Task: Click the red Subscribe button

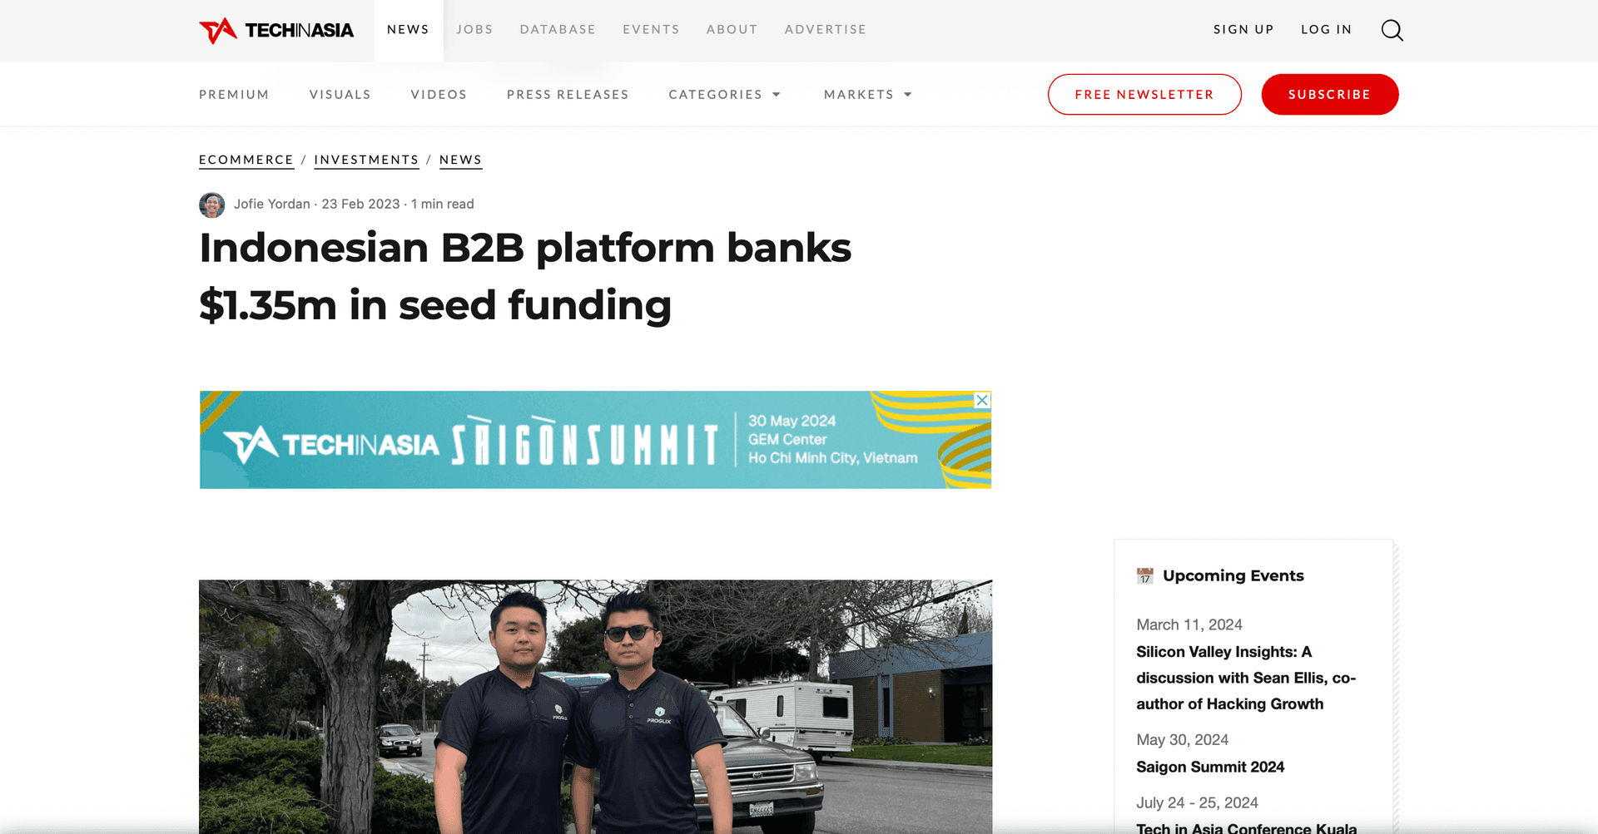Action: click(1330, 95)
